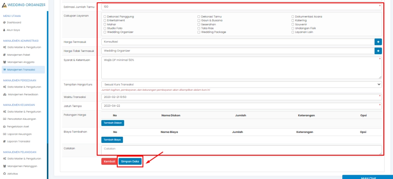
Task: Focus the Catatan text field
Action: point(241,150)
